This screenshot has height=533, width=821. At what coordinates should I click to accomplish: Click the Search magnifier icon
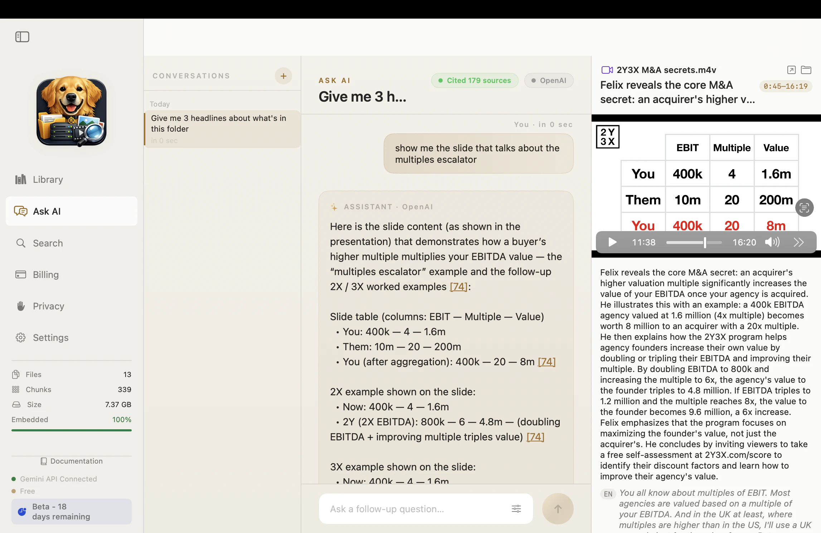tap(21, 243)
